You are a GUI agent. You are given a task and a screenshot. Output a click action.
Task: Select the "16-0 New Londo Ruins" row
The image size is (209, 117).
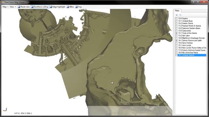click(192, 48)
